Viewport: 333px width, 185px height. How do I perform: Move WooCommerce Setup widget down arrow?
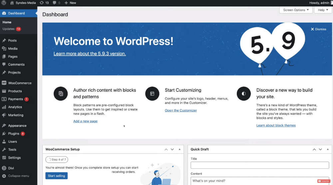point(172,149)
